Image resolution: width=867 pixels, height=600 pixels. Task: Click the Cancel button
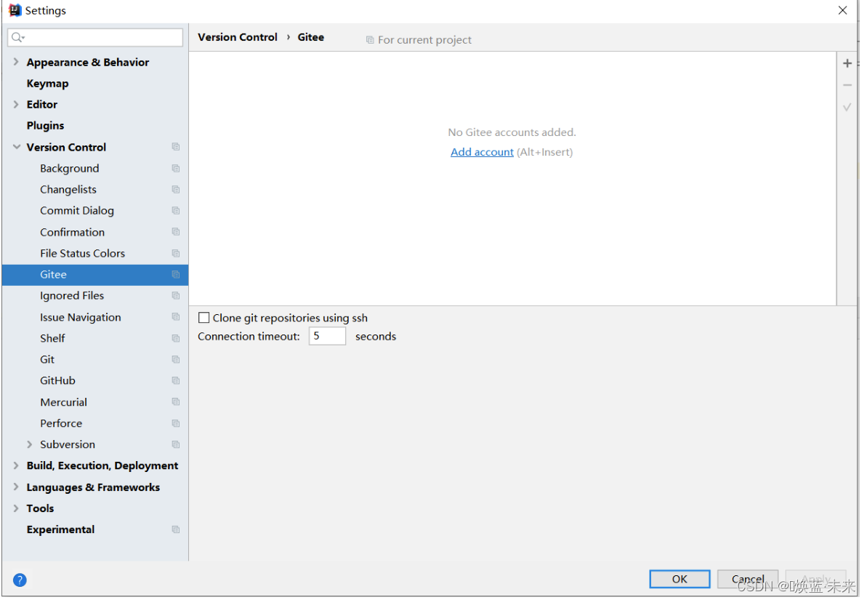pos(747,579)
